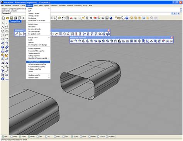The image size is (183, 141).
Task: Click the Open folder icon
Action: point(7,18)
